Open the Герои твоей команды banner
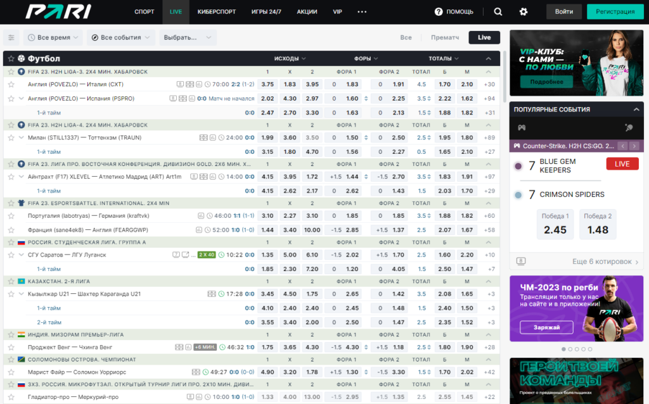The width and height of the screenshot is (649, 404). tap(577, 381)
